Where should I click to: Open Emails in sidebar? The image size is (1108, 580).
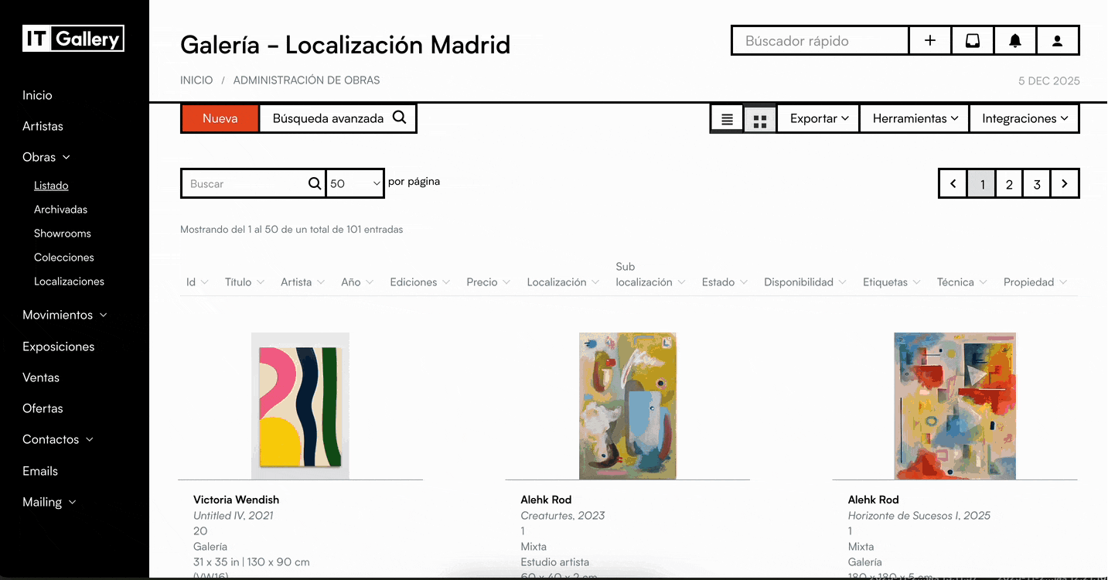(40, 471)
